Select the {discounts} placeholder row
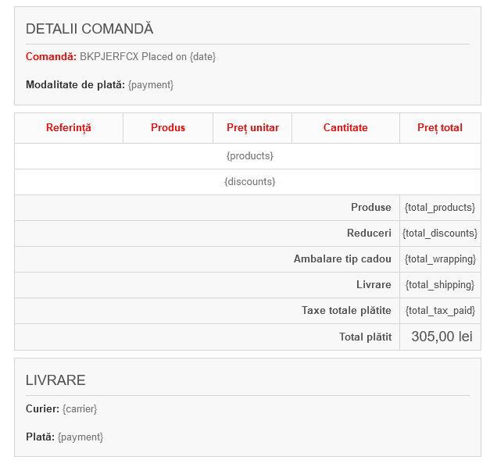This screenshot has height=467, width=490. pos(249,182)
